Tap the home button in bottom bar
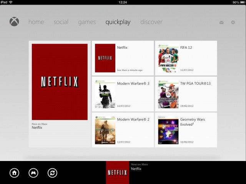246x184 pixels. coord(14,173)
